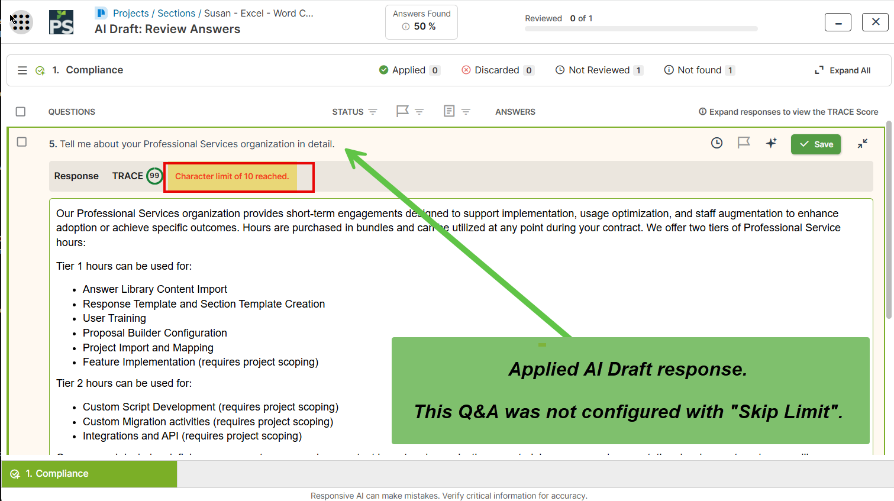Click the QUESTIONS column header
The image size is (894, 501).
coord(72,112)
